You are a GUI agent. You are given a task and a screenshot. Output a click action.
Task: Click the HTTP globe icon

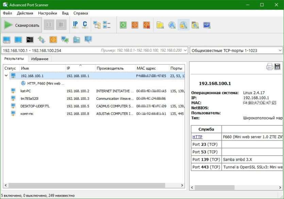click(x=172, y=25)
